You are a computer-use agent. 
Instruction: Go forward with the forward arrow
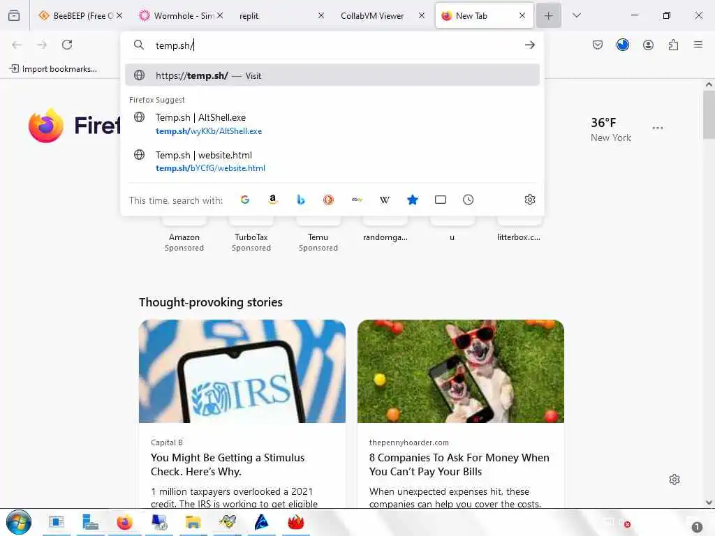tap(42, 45)
